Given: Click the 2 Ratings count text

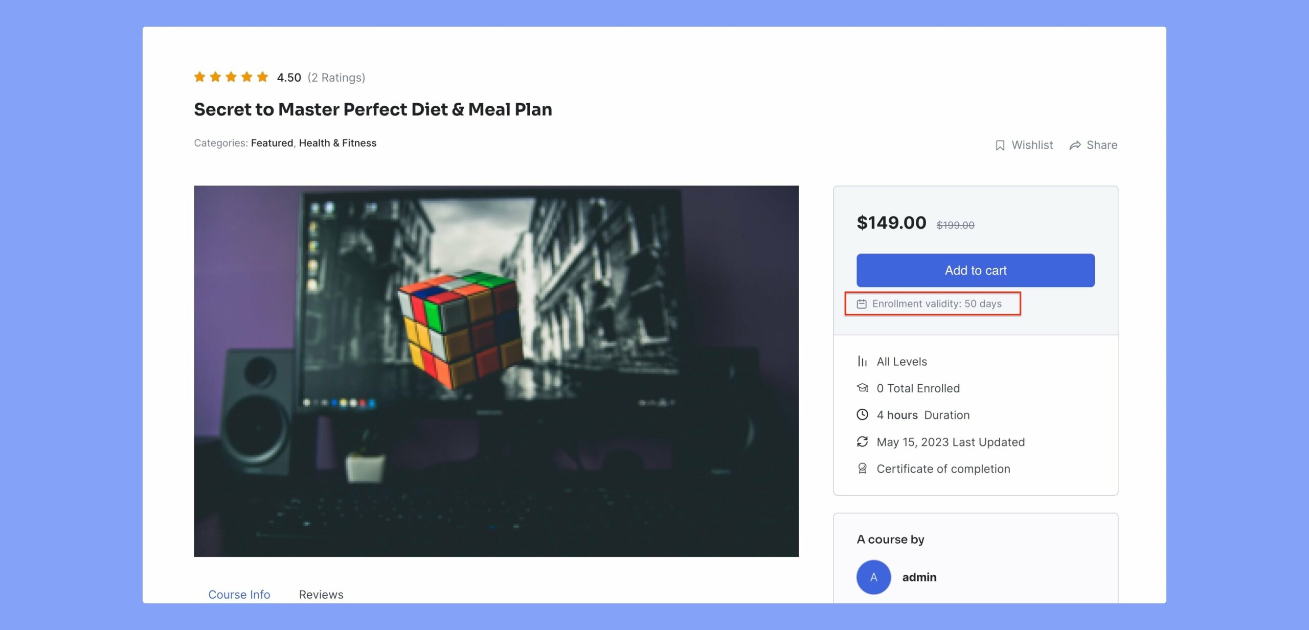Looking at the screenshot, I should (x=336, y=78).
